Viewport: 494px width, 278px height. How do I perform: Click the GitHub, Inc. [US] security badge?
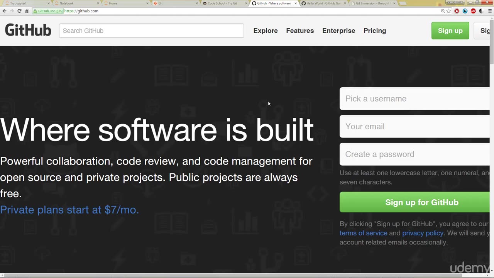click(x=48, y=11)
